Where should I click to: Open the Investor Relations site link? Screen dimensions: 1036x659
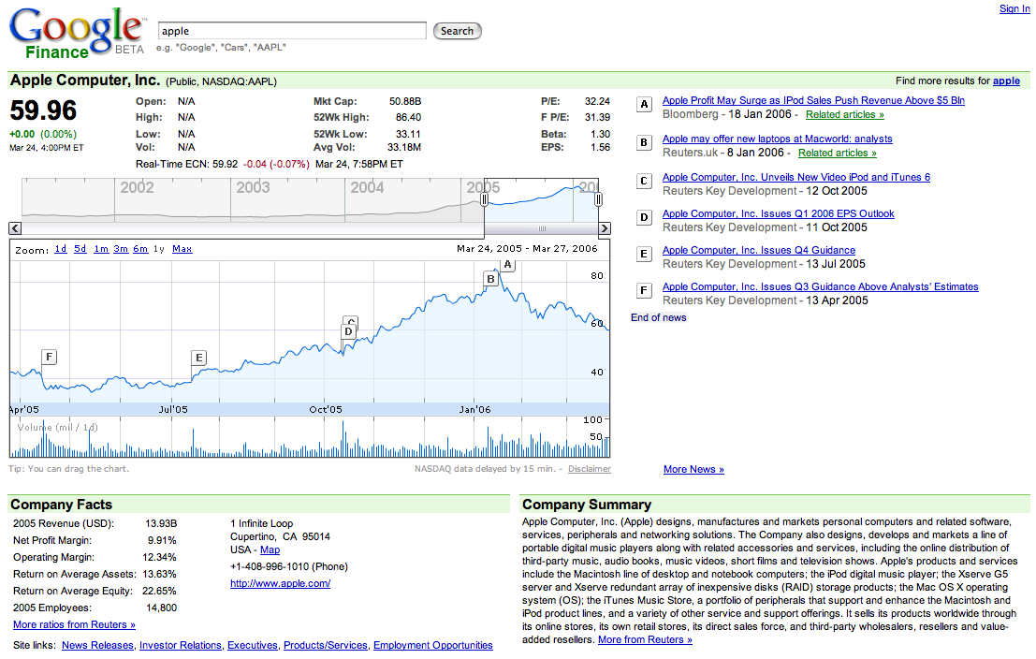181,645
